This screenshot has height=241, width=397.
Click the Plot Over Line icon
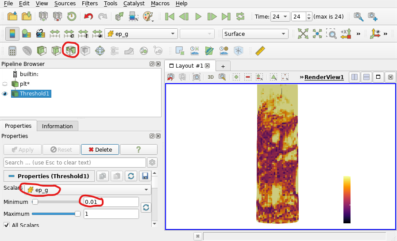pyautogui.click(x=209, y=51)
